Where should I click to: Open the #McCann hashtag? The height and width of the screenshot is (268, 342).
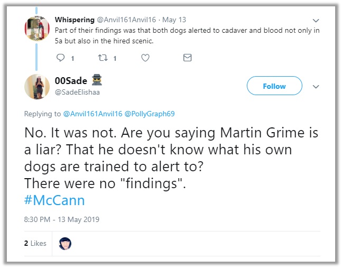[54, 200]
